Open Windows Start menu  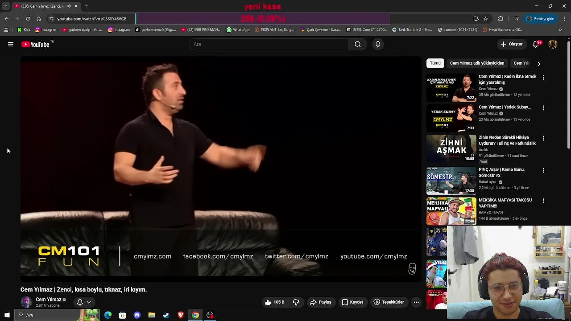pyautogui.click(x=7, y=315)
